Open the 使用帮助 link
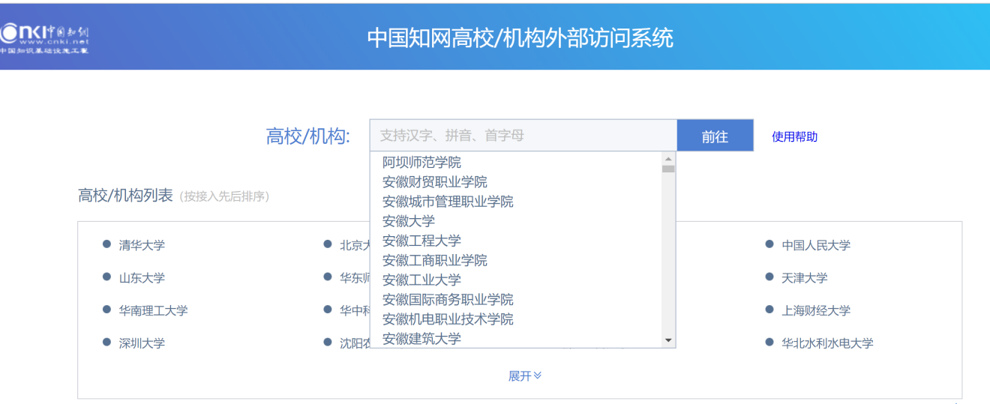This screenshot has width=990, height=404. pyautogui.click(x=794, y=136)
